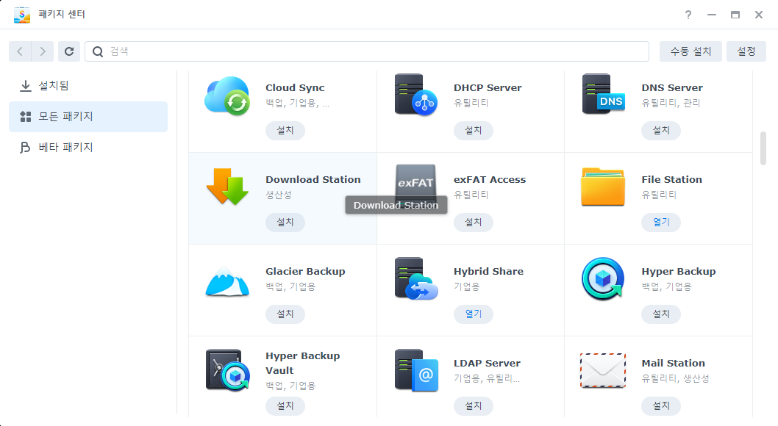
Task: Click the 설치됨 download icon in sidebar
Action: (x=25, y=86)
